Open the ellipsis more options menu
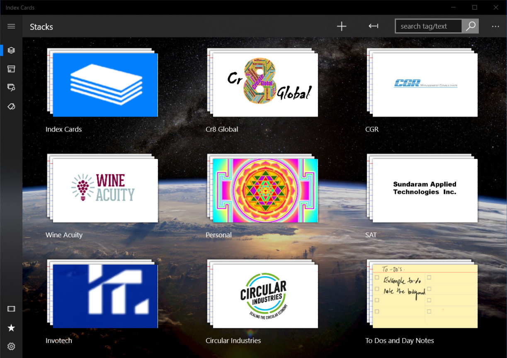Screen dimensions: 507x358 495,26
